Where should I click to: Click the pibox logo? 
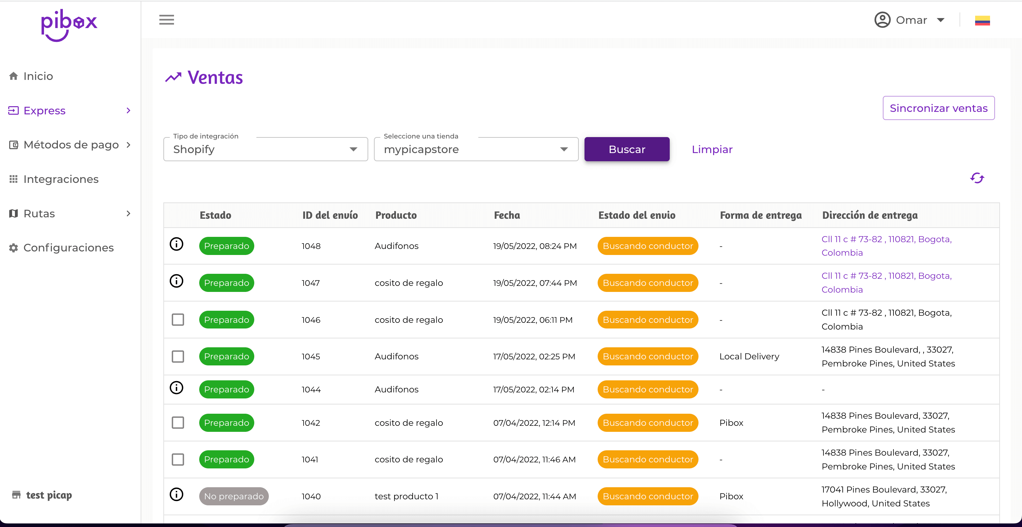pos(69,25)
